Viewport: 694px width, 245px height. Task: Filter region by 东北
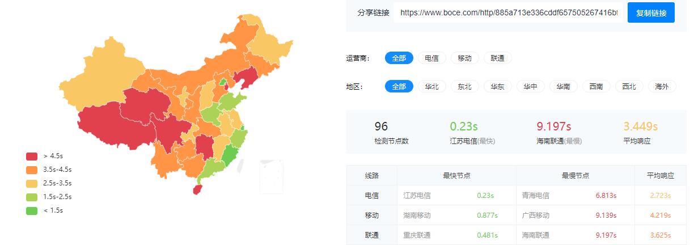pyautogui.click(x=464, y=86)
